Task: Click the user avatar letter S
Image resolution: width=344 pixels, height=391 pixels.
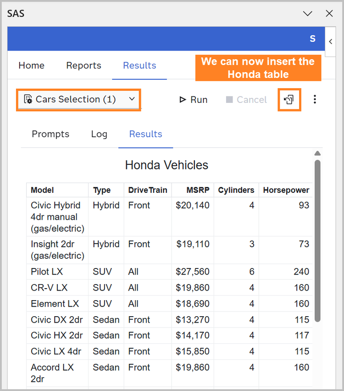Action: coord(313,39)
